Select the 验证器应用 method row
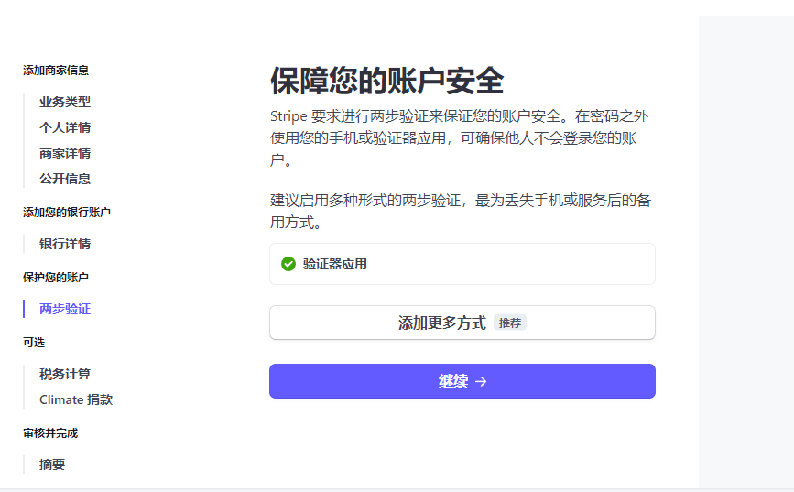Image resolution: width=794 pixels, height=492 pixels. pyautogui.click(x=462, y=264)
